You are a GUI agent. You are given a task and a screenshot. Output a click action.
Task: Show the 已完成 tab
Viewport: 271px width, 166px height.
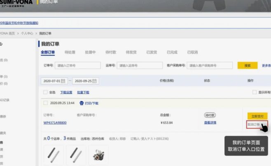click(172, 52)
